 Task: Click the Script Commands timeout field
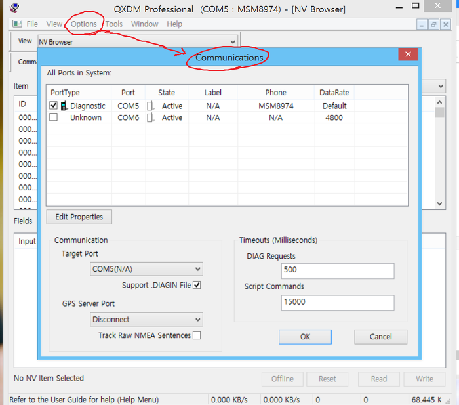(x=338, y=303)
